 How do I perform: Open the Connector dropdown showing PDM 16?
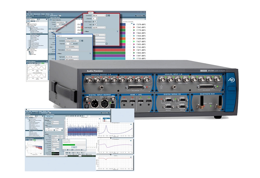(99, 15)
